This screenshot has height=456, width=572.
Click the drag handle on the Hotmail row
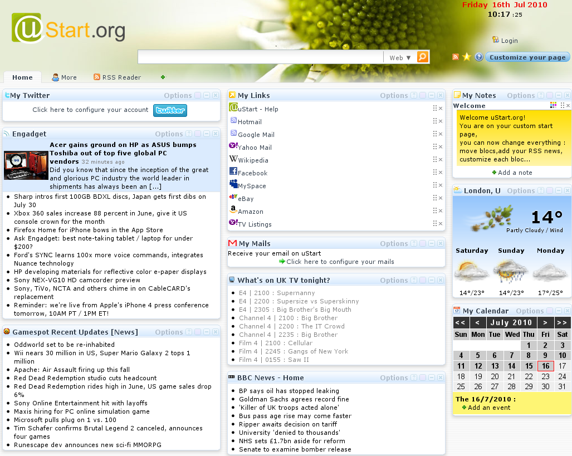point(434,121)
